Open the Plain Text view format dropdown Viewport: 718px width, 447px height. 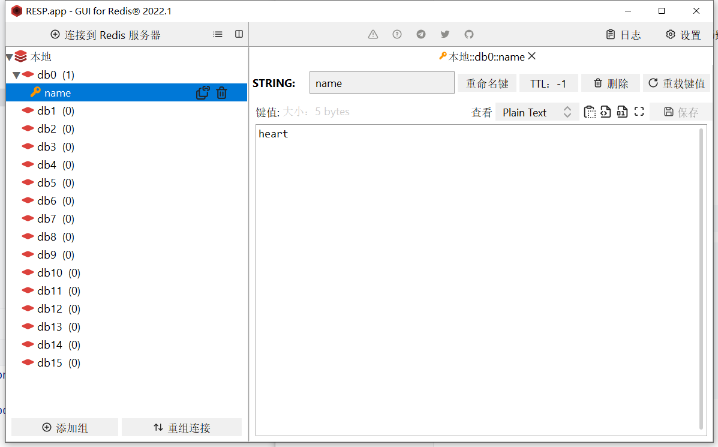pos(537,112)
